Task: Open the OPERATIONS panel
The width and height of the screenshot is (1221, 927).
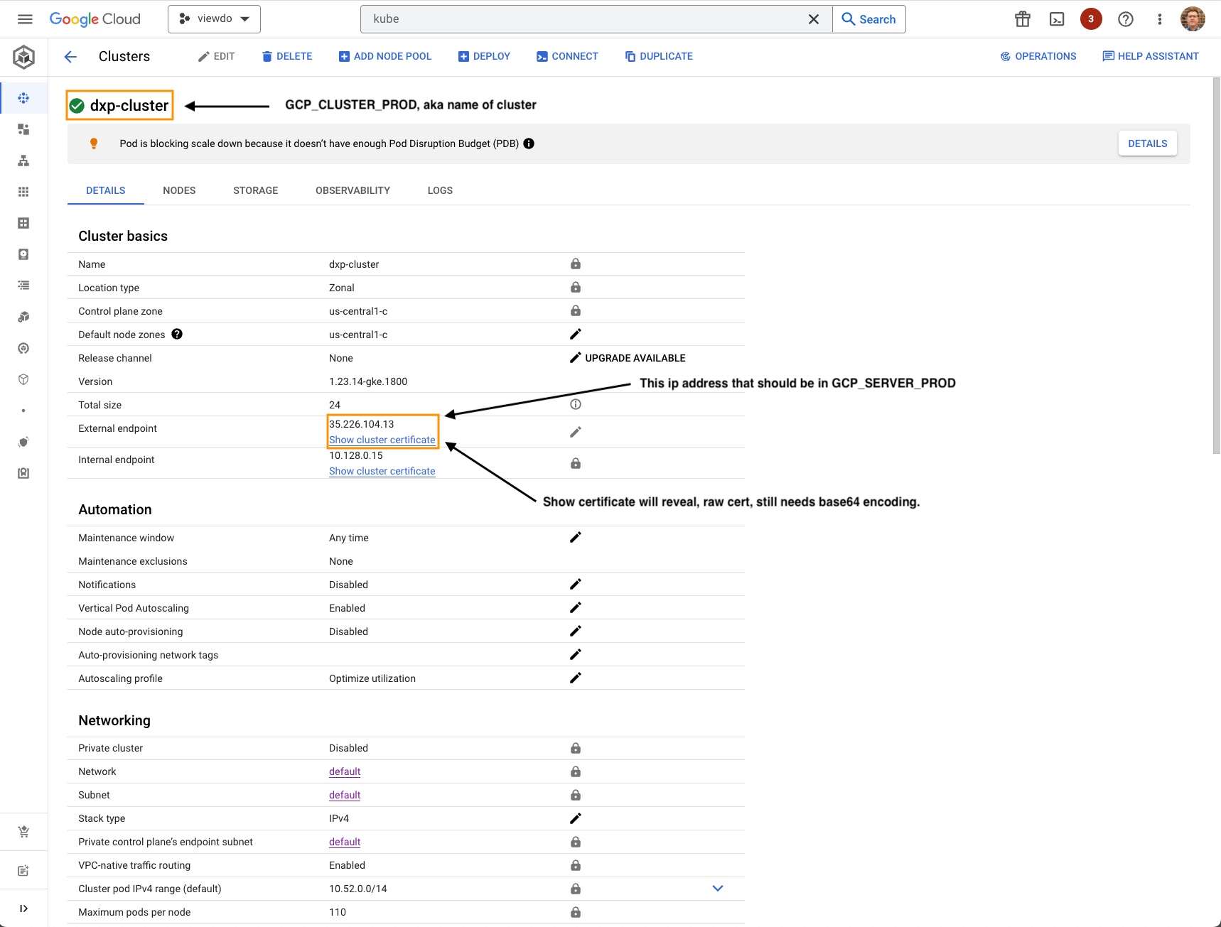Action: 1038,56
